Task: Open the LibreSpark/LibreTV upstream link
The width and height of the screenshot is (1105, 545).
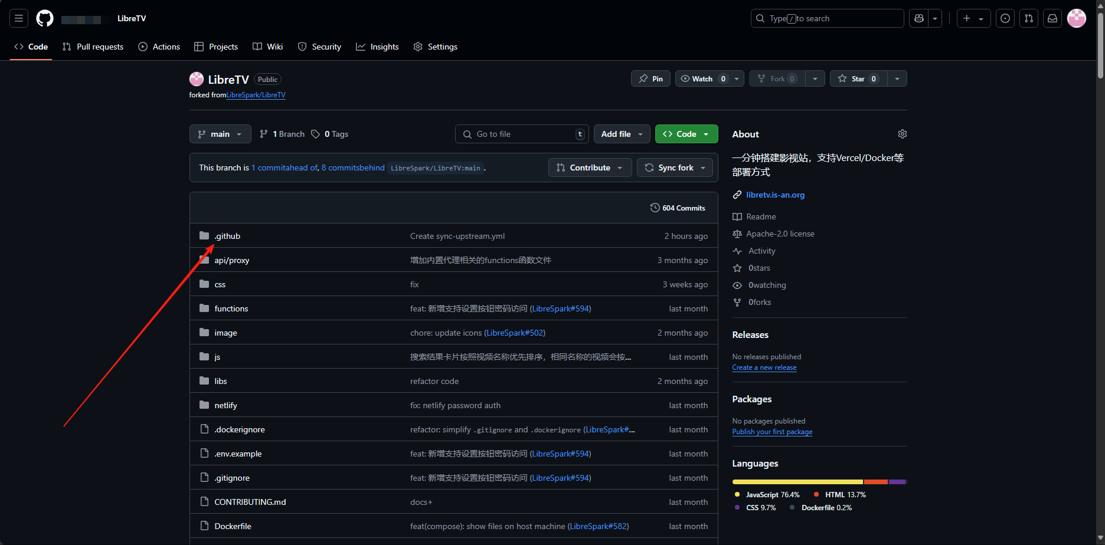Action: [x=256, y=95]
